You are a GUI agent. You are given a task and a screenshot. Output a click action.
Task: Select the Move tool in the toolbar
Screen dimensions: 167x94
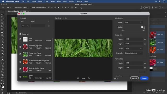coord(2,14)
